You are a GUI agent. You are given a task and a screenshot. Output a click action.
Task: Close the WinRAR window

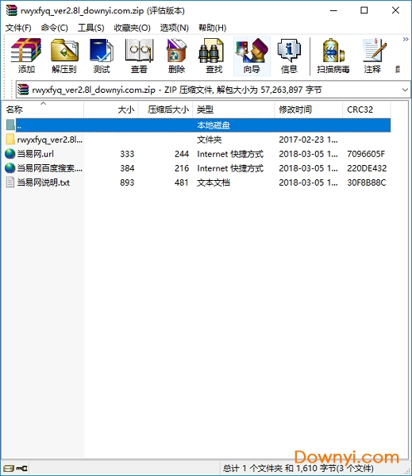(395, 10)
